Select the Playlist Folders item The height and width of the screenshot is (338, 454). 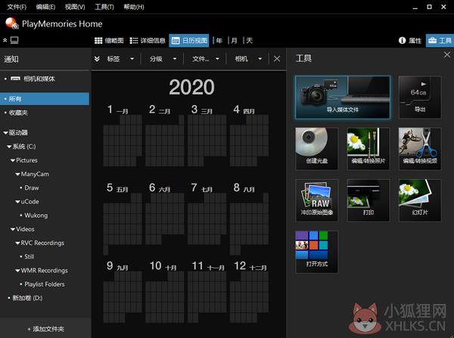coord(45,284)
